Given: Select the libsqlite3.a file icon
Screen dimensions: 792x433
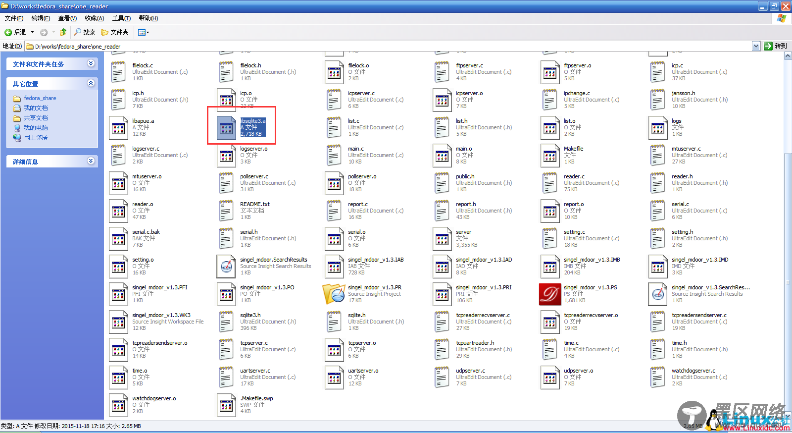Looking at the screenshot, I should pos(226,128).
